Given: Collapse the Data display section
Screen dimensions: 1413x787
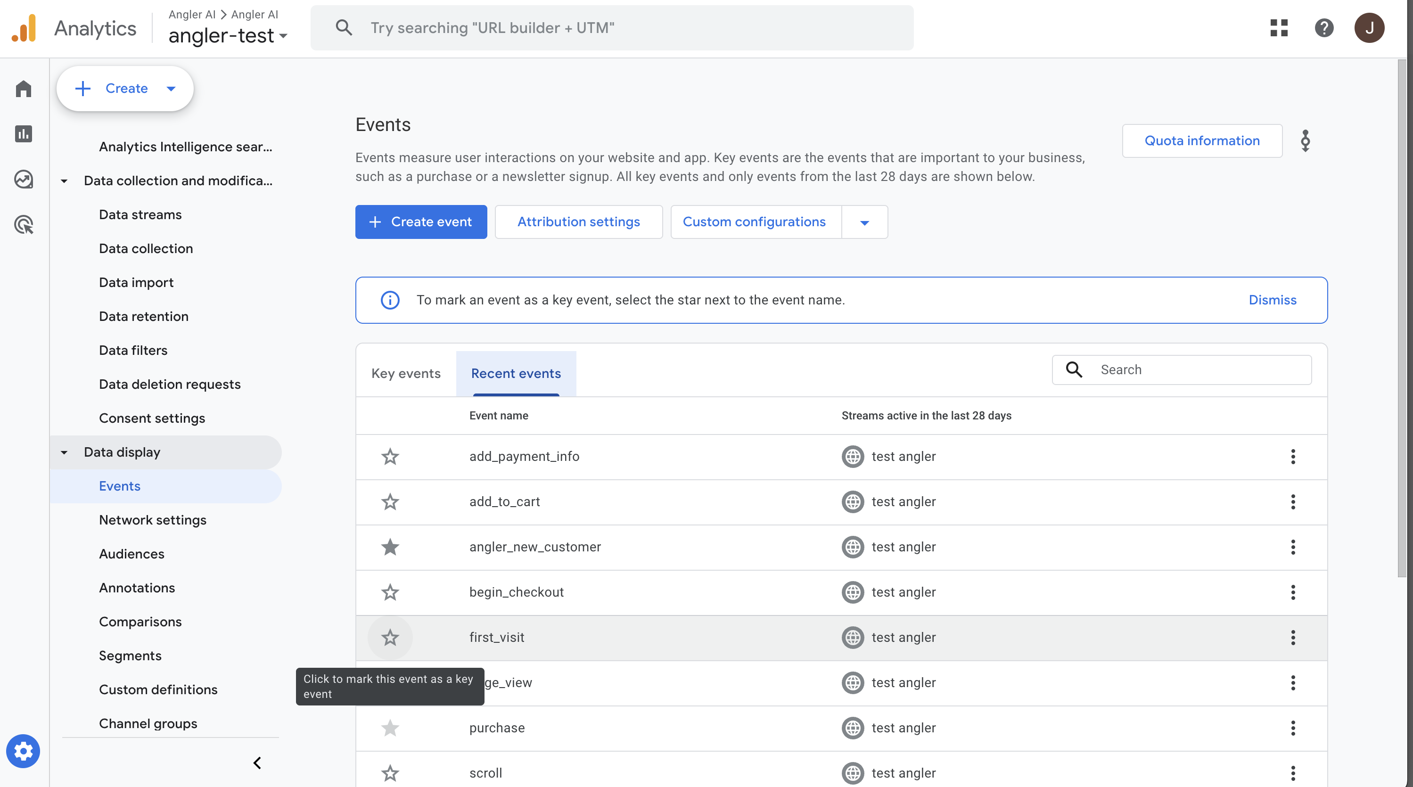Looking at the screenshot, I should click(x=64, y=452).
